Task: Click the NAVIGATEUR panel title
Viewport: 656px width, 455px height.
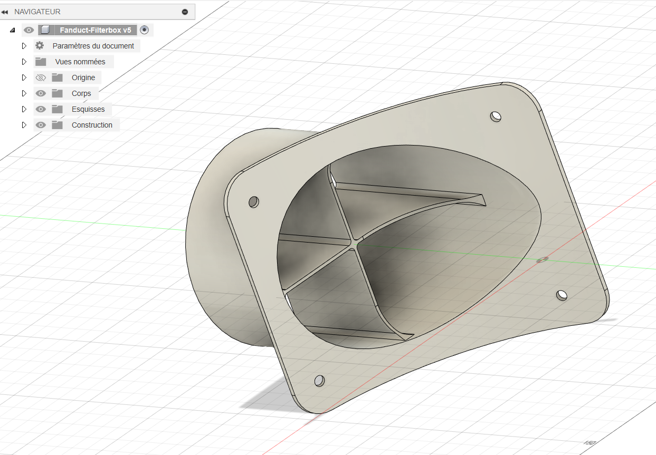Action: pos(37,12)
